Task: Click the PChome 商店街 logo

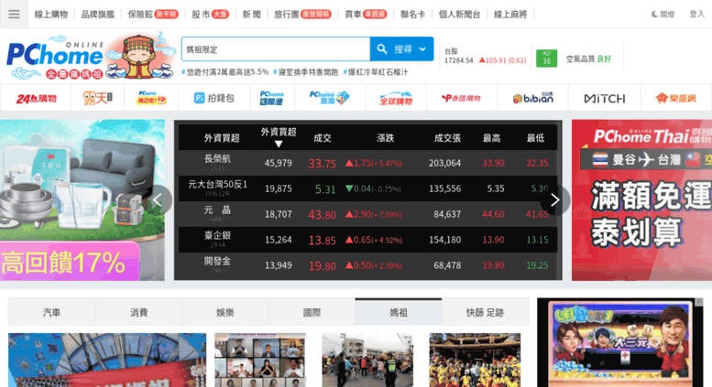Action: (151, 98)
